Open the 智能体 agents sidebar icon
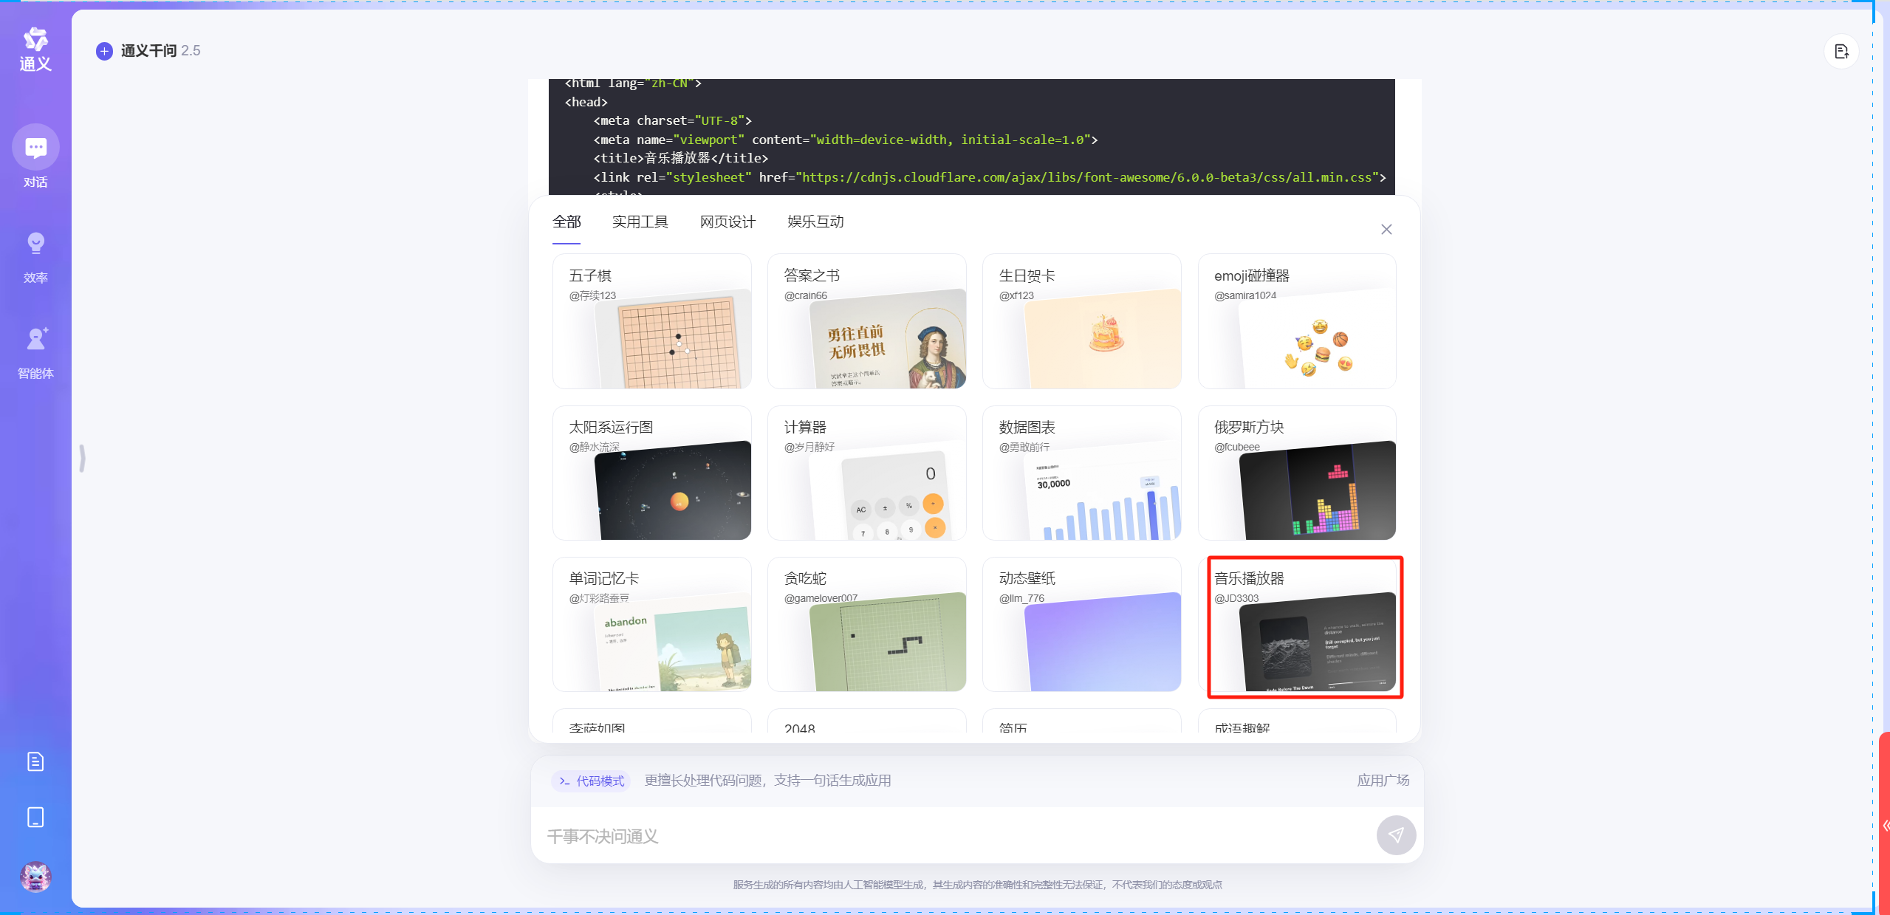 [35, 340]
